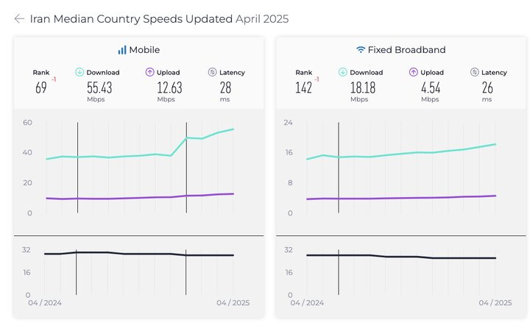Click the Fixed Broadband latency icon
530x328 pixels.
tap(475, 72)
